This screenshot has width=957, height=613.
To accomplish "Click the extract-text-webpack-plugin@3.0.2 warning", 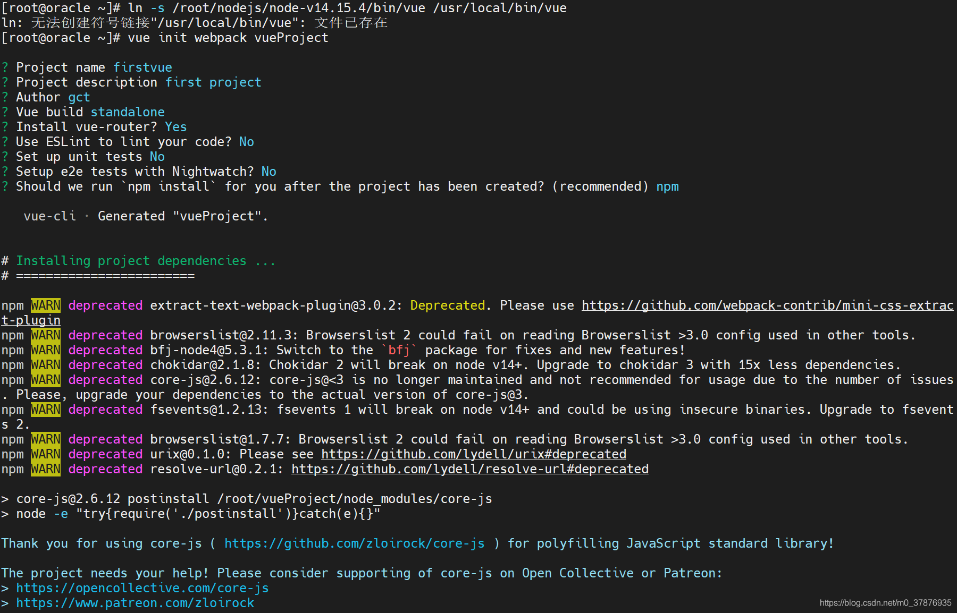I will pos(477,313).
